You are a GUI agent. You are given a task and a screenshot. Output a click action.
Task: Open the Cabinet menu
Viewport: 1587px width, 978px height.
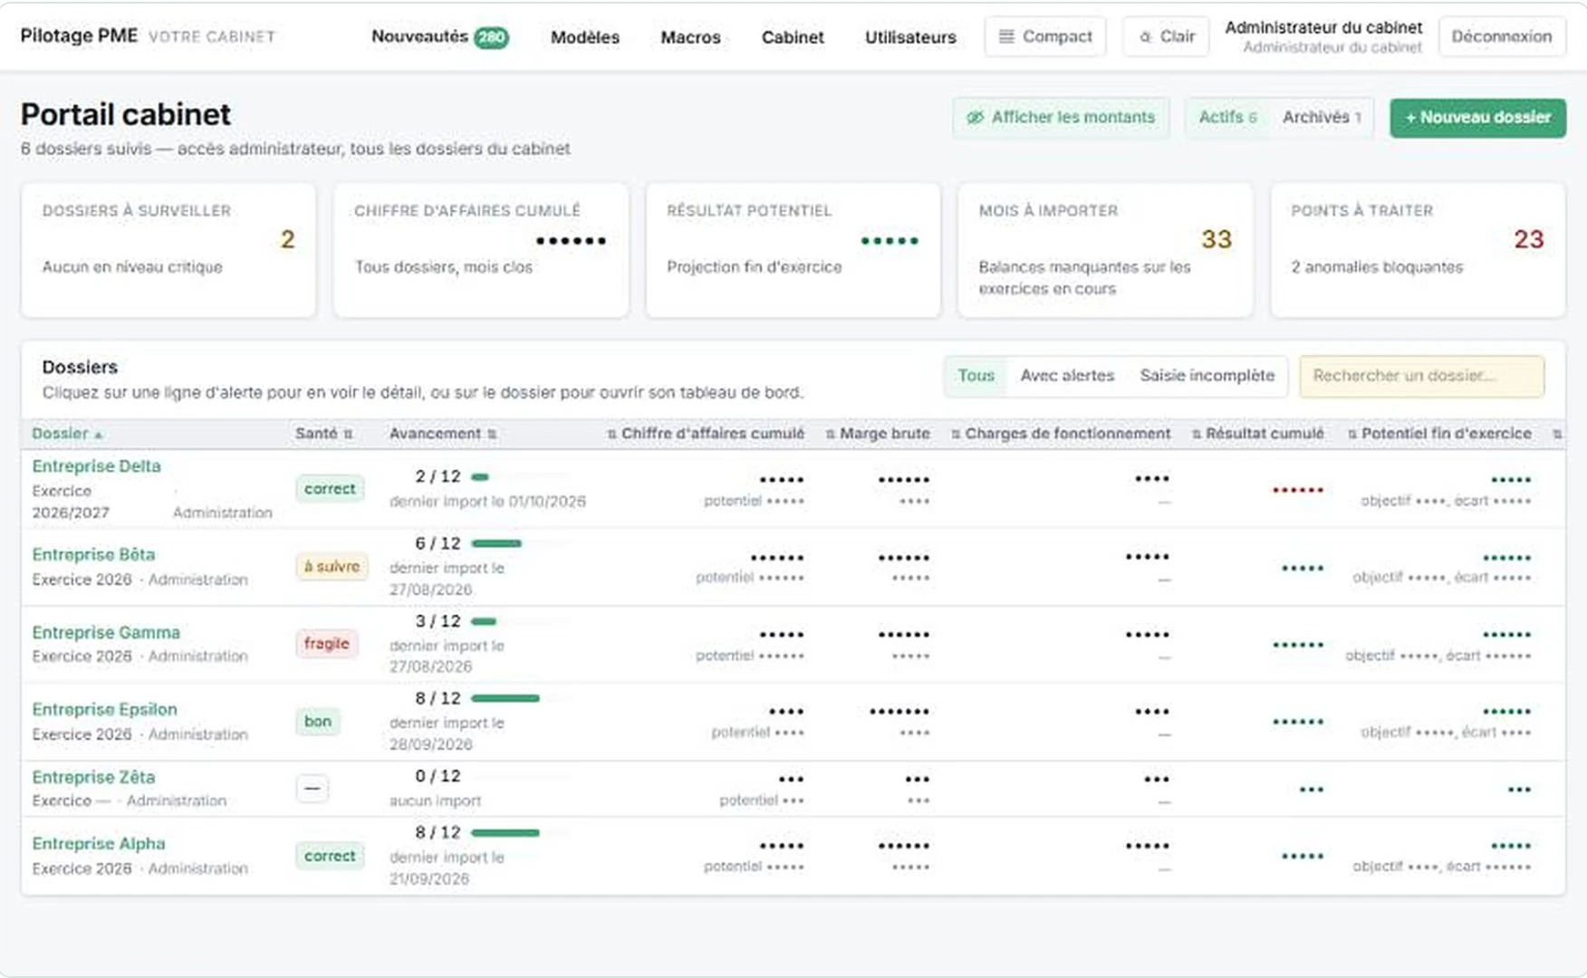click(793, 37)
